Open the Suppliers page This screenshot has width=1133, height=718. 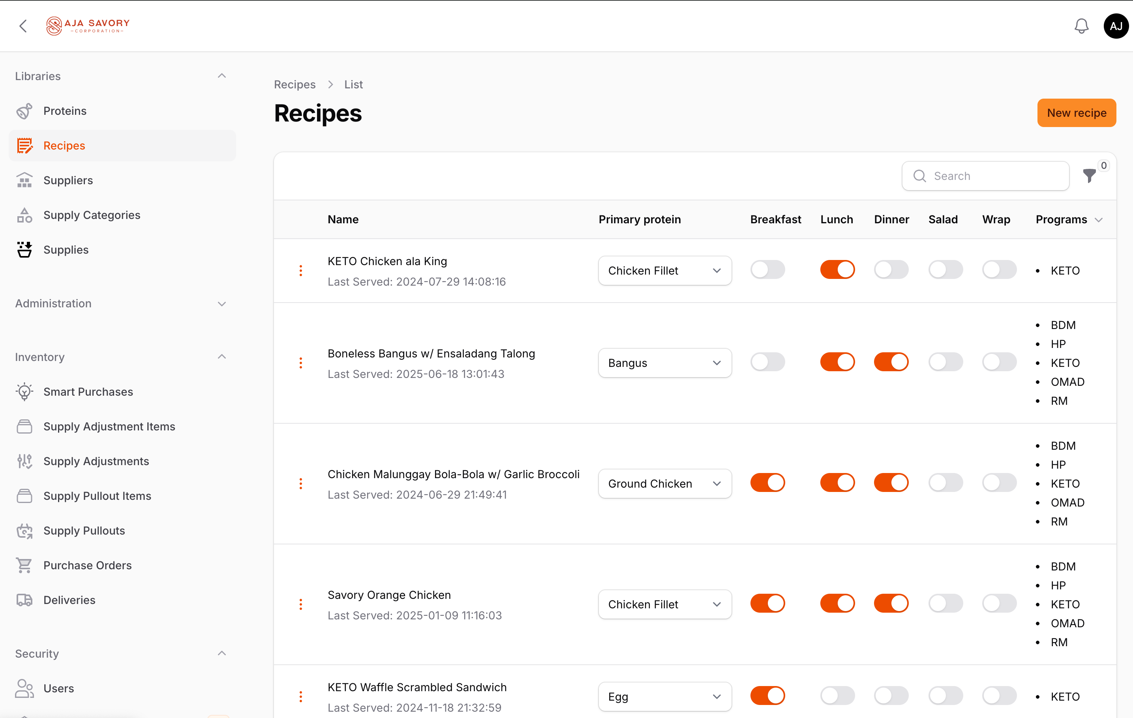[68, 180]
